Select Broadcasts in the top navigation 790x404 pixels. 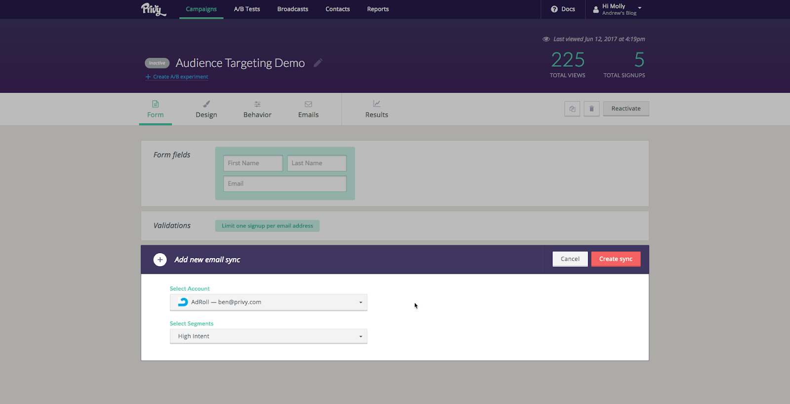[x=292, y=9]
